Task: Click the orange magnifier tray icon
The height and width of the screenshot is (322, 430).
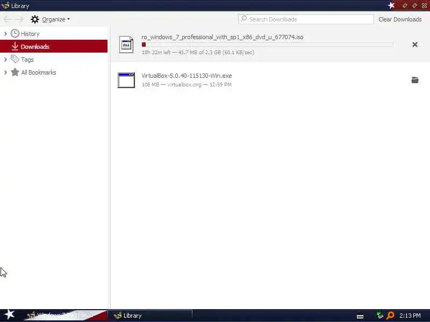Action: (x=390, y=316)
